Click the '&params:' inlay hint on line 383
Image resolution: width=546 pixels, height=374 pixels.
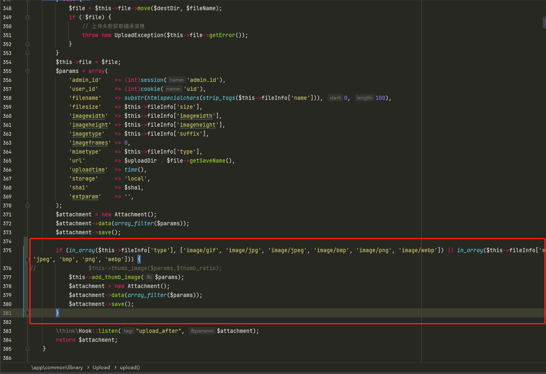point(202,331)
